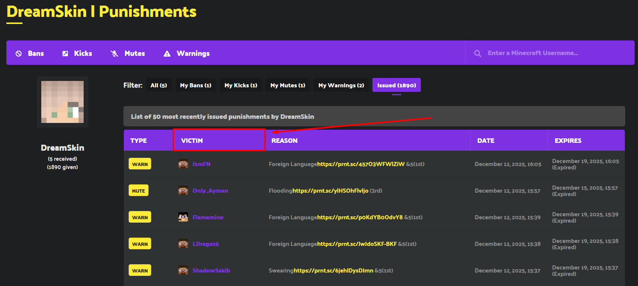Select the All (5) filter
The height and width of the screenshot is (286, 638).
click(159, 85)
